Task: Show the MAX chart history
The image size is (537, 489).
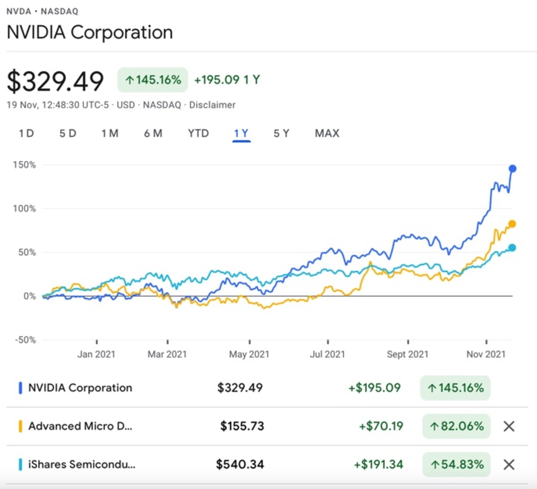Action: tap(327, 133)
